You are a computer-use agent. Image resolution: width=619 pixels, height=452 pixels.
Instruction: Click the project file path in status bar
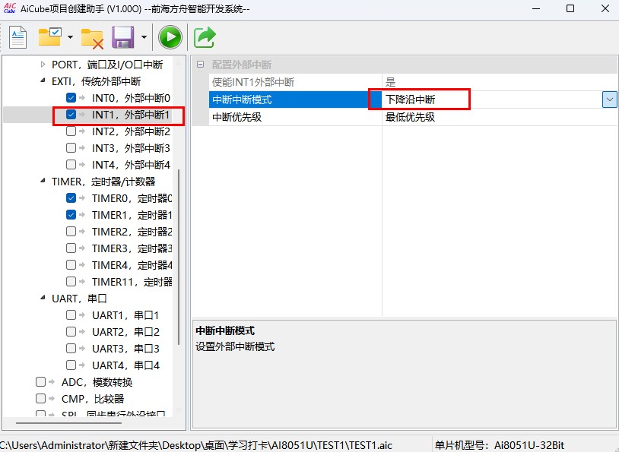196,445
